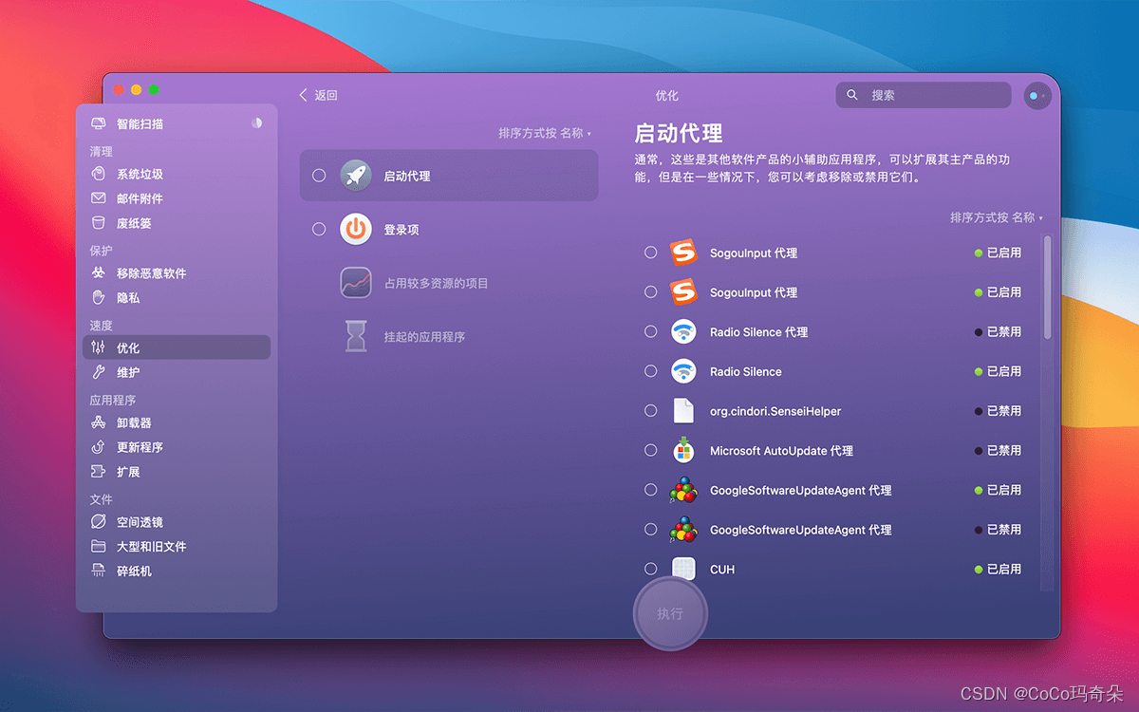Viewport: 1139px width, 712px height.
Task: Click the chart icon for 占用较多资源的项目
Action: (356, 283)
